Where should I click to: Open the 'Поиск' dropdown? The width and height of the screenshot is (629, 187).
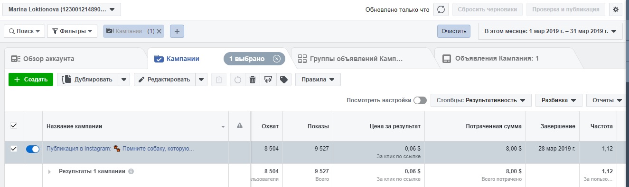point(25,31)
